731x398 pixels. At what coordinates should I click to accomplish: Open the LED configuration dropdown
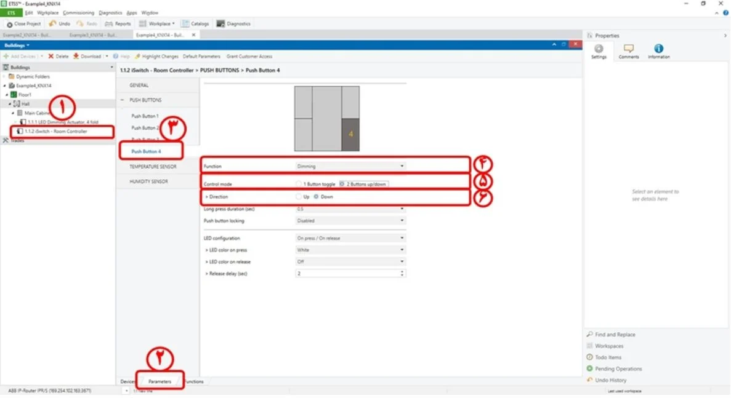(350, 238)
